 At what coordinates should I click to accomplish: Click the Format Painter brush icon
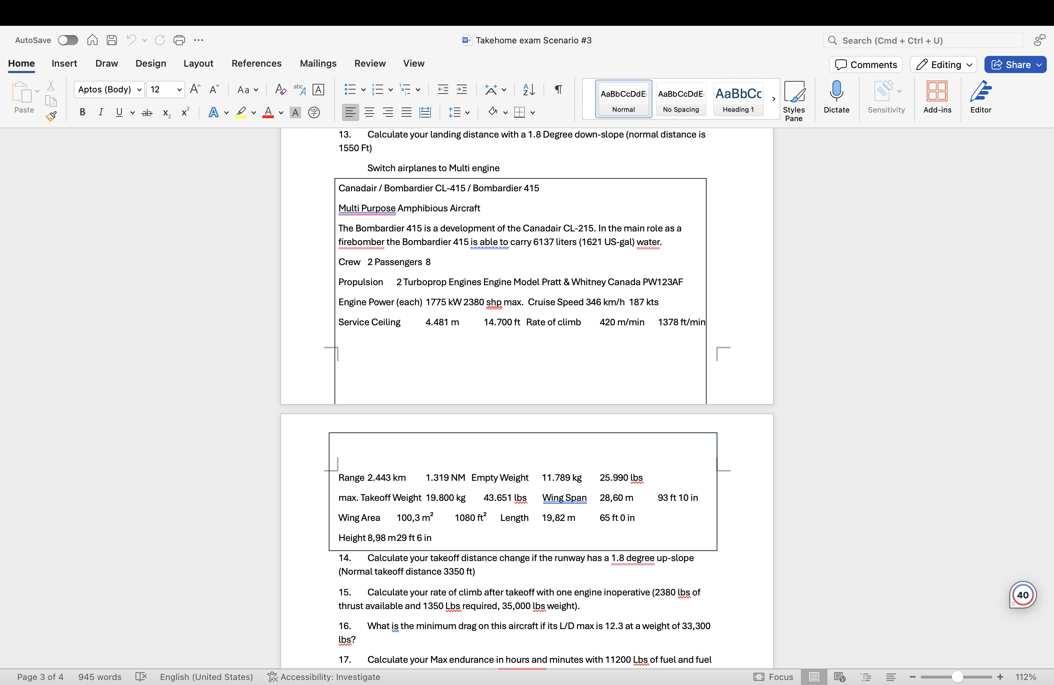51,116
